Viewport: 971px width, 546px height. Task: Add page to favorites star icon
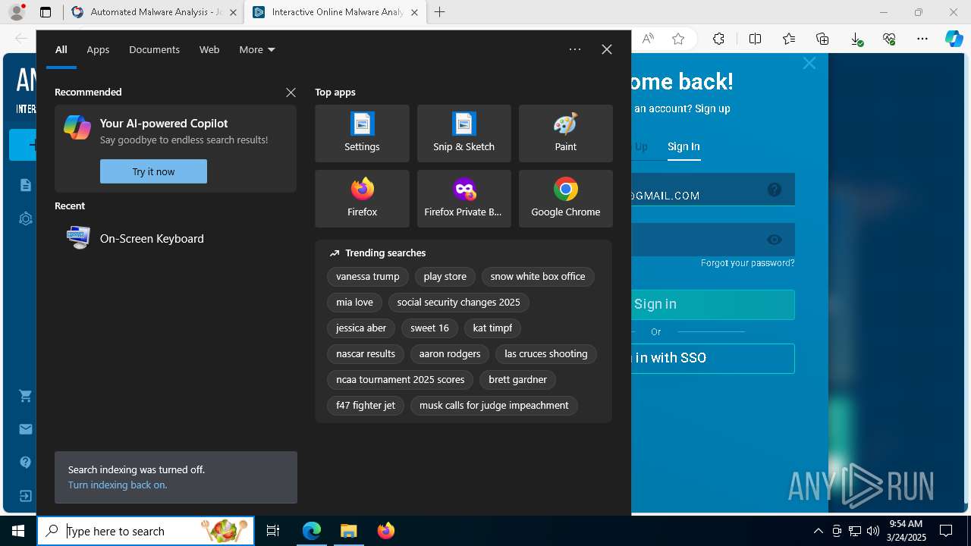tap(678, 39)
